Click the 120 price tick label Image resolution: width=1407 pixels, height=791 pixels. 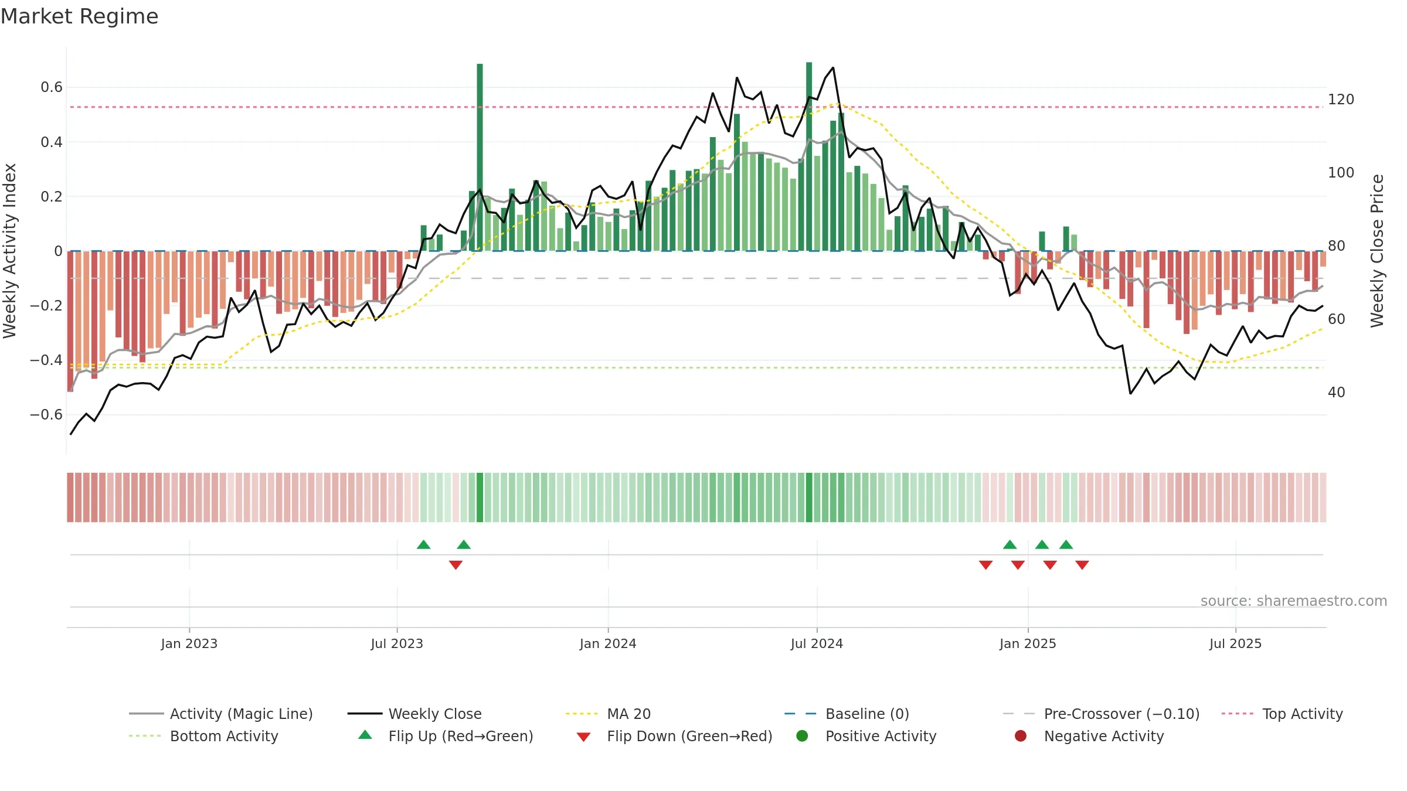[x=1341, y=100]
